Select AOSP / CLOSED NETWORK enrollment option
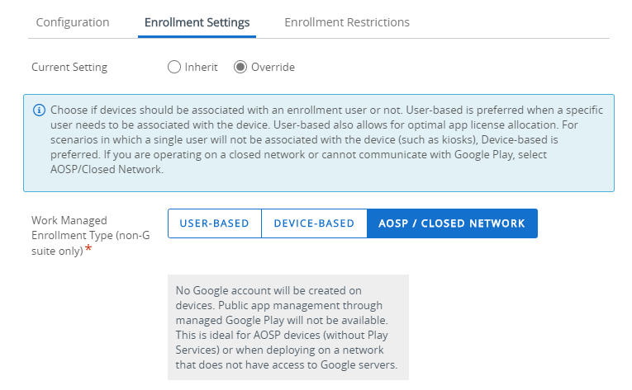The height and width of the screenshot is (390, 632). click(x=452, y=223)
